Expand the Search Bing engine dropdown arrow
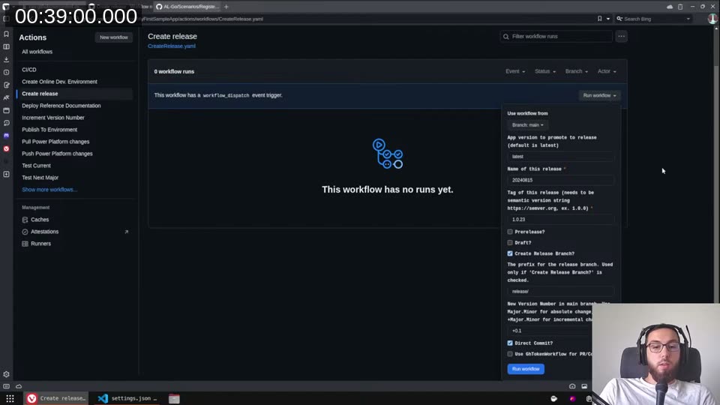This screenshot has width=720, height=405. point(688,19)
